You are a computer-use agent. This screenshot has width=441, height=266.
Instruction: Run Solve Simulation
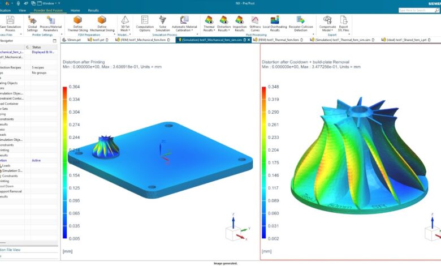(x=163, y=20)
